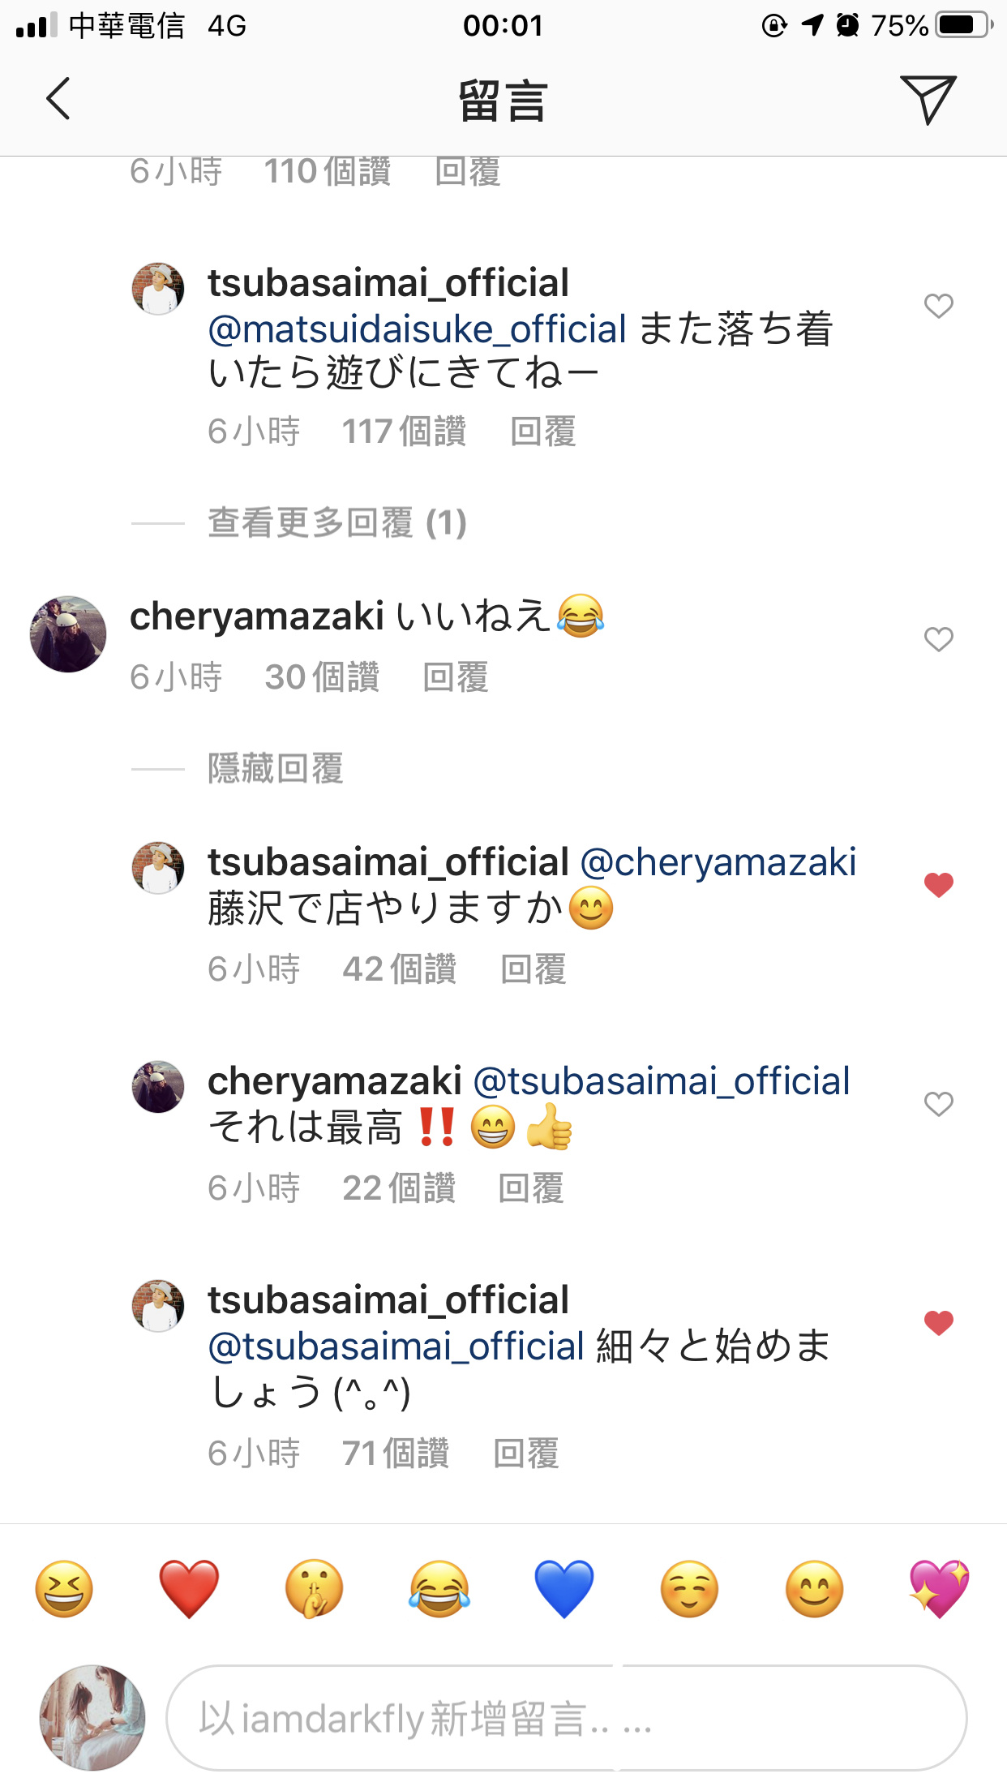Expand 查看更多回覆 (1) replies

pyautogui.click(x=337, y=522)
